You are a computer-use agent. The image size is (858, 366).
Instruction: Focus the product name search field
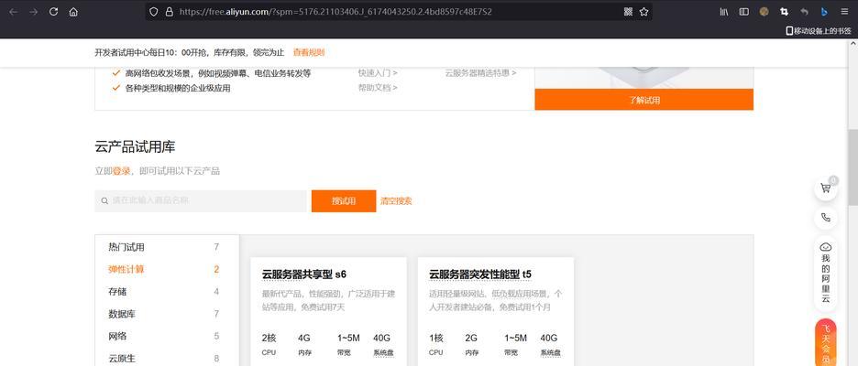click(201, 201)
